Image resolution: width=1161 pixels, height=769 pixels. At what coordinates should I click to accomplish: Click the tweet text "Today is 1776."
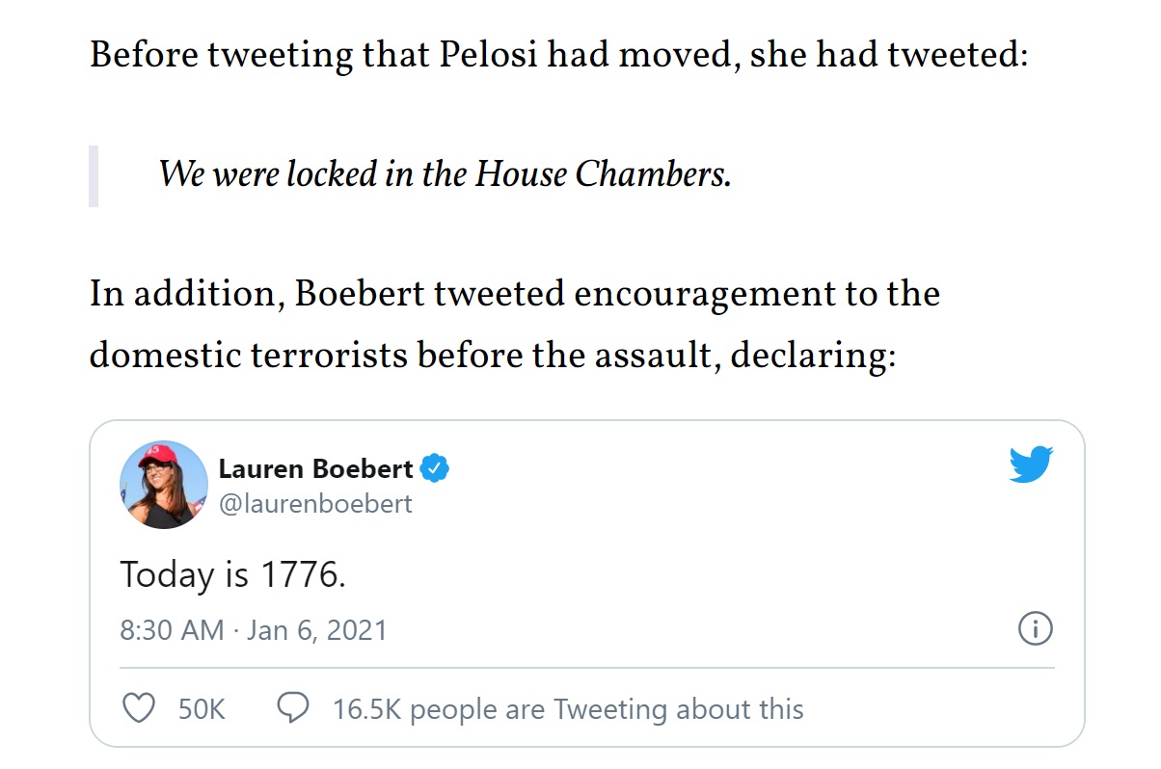232,575
